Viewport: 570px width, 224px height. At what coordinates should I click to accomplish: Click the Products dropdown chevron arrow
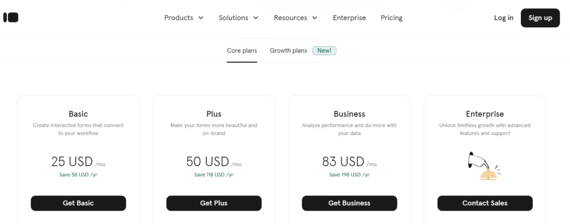point(201,18)
